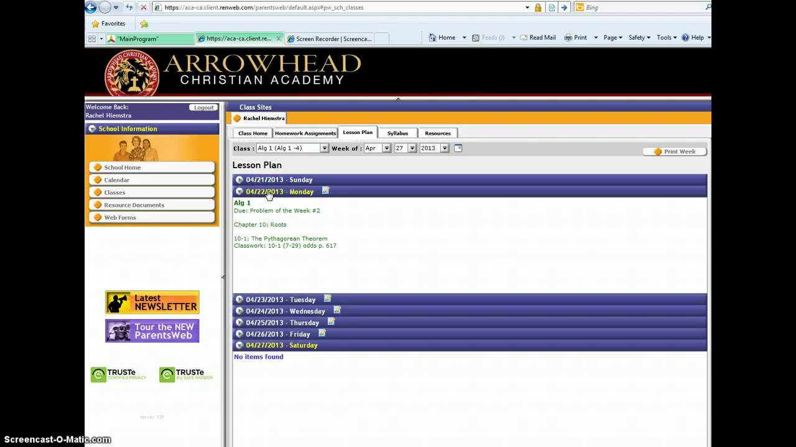The width and height of the screenshot is (796, 447).
Task: Click the Bing search box
Action: click(x=642, y=7)
